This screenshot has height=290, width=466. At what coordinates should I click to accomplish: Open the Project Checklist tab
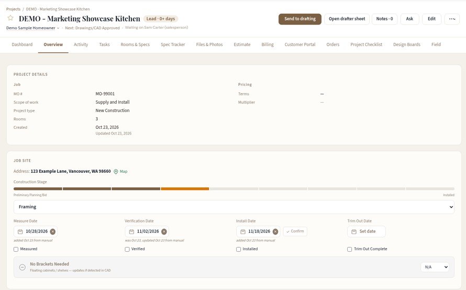[366, 44]
